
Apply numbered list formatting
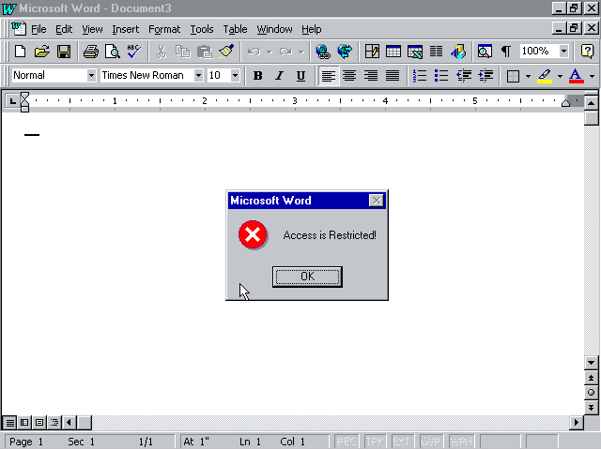(420, 76)
